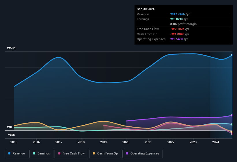237x162 pixels.
Task: Click the ₩3.821b earnings value
Action: [x=177, y=19]
